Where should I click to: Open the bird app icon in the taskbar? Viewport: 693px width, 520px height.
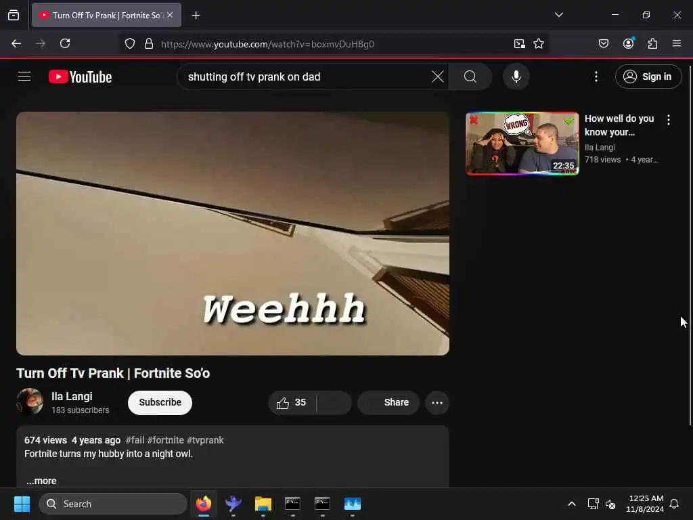coord(233,504)
